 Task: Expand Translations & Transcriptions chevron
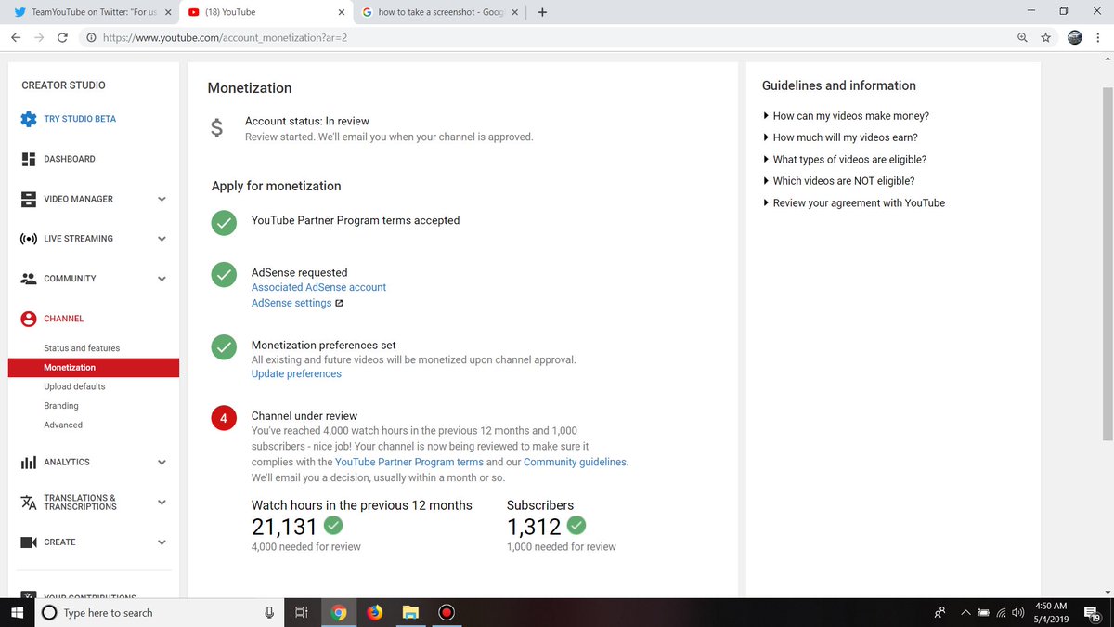[162, 503]
